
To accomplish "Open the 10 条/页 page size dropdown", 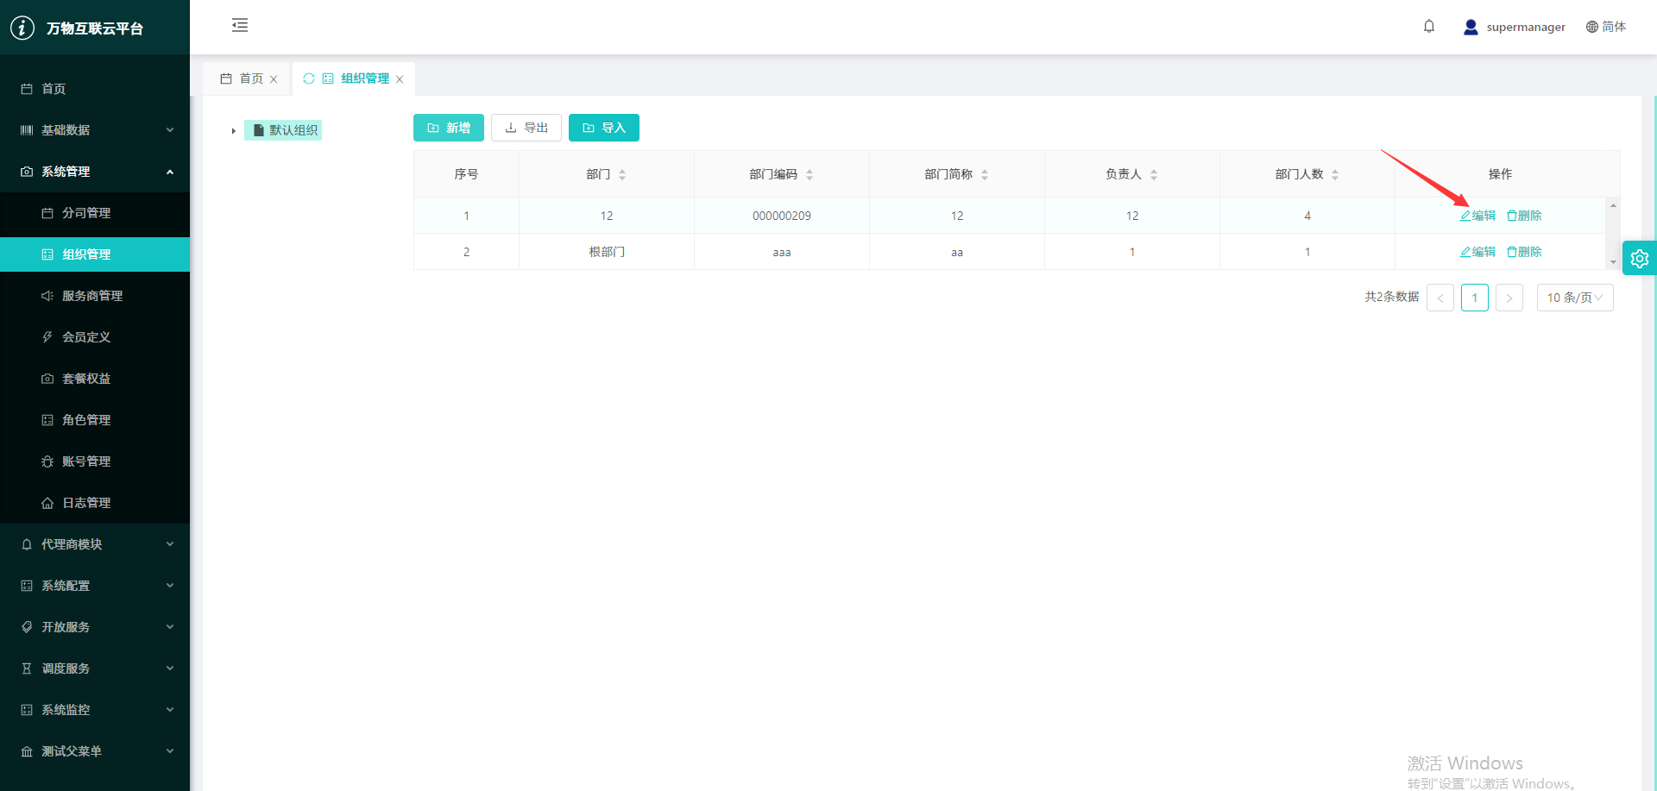I will (x=1575, y=298).
